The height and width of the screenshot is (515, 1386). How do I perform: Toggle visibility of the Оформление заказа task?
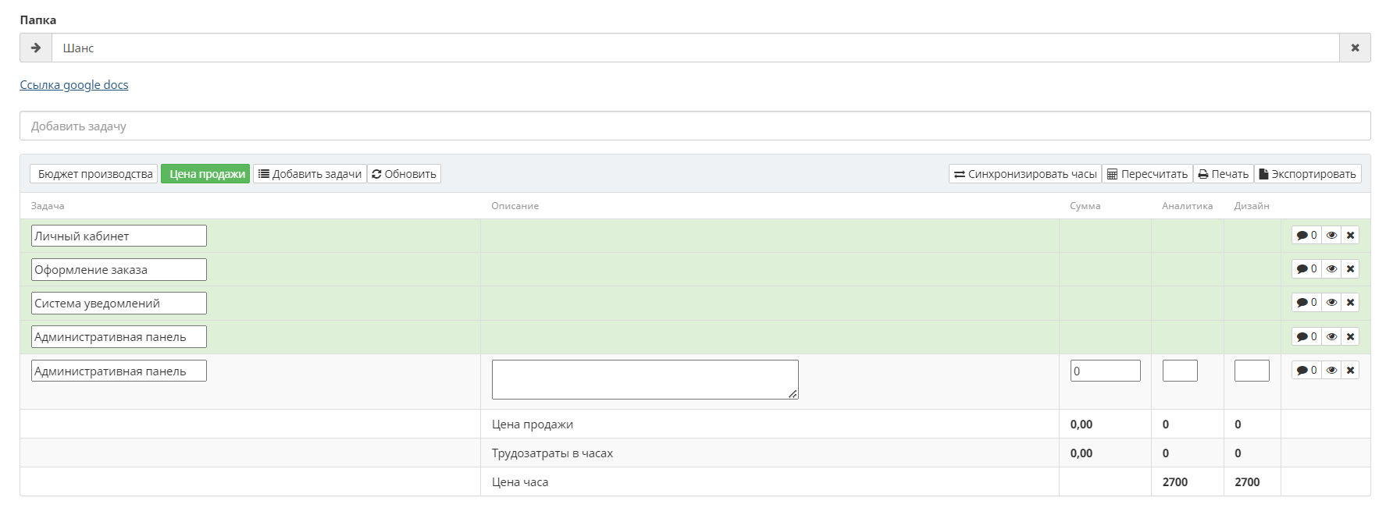[x=1332, y=269]
